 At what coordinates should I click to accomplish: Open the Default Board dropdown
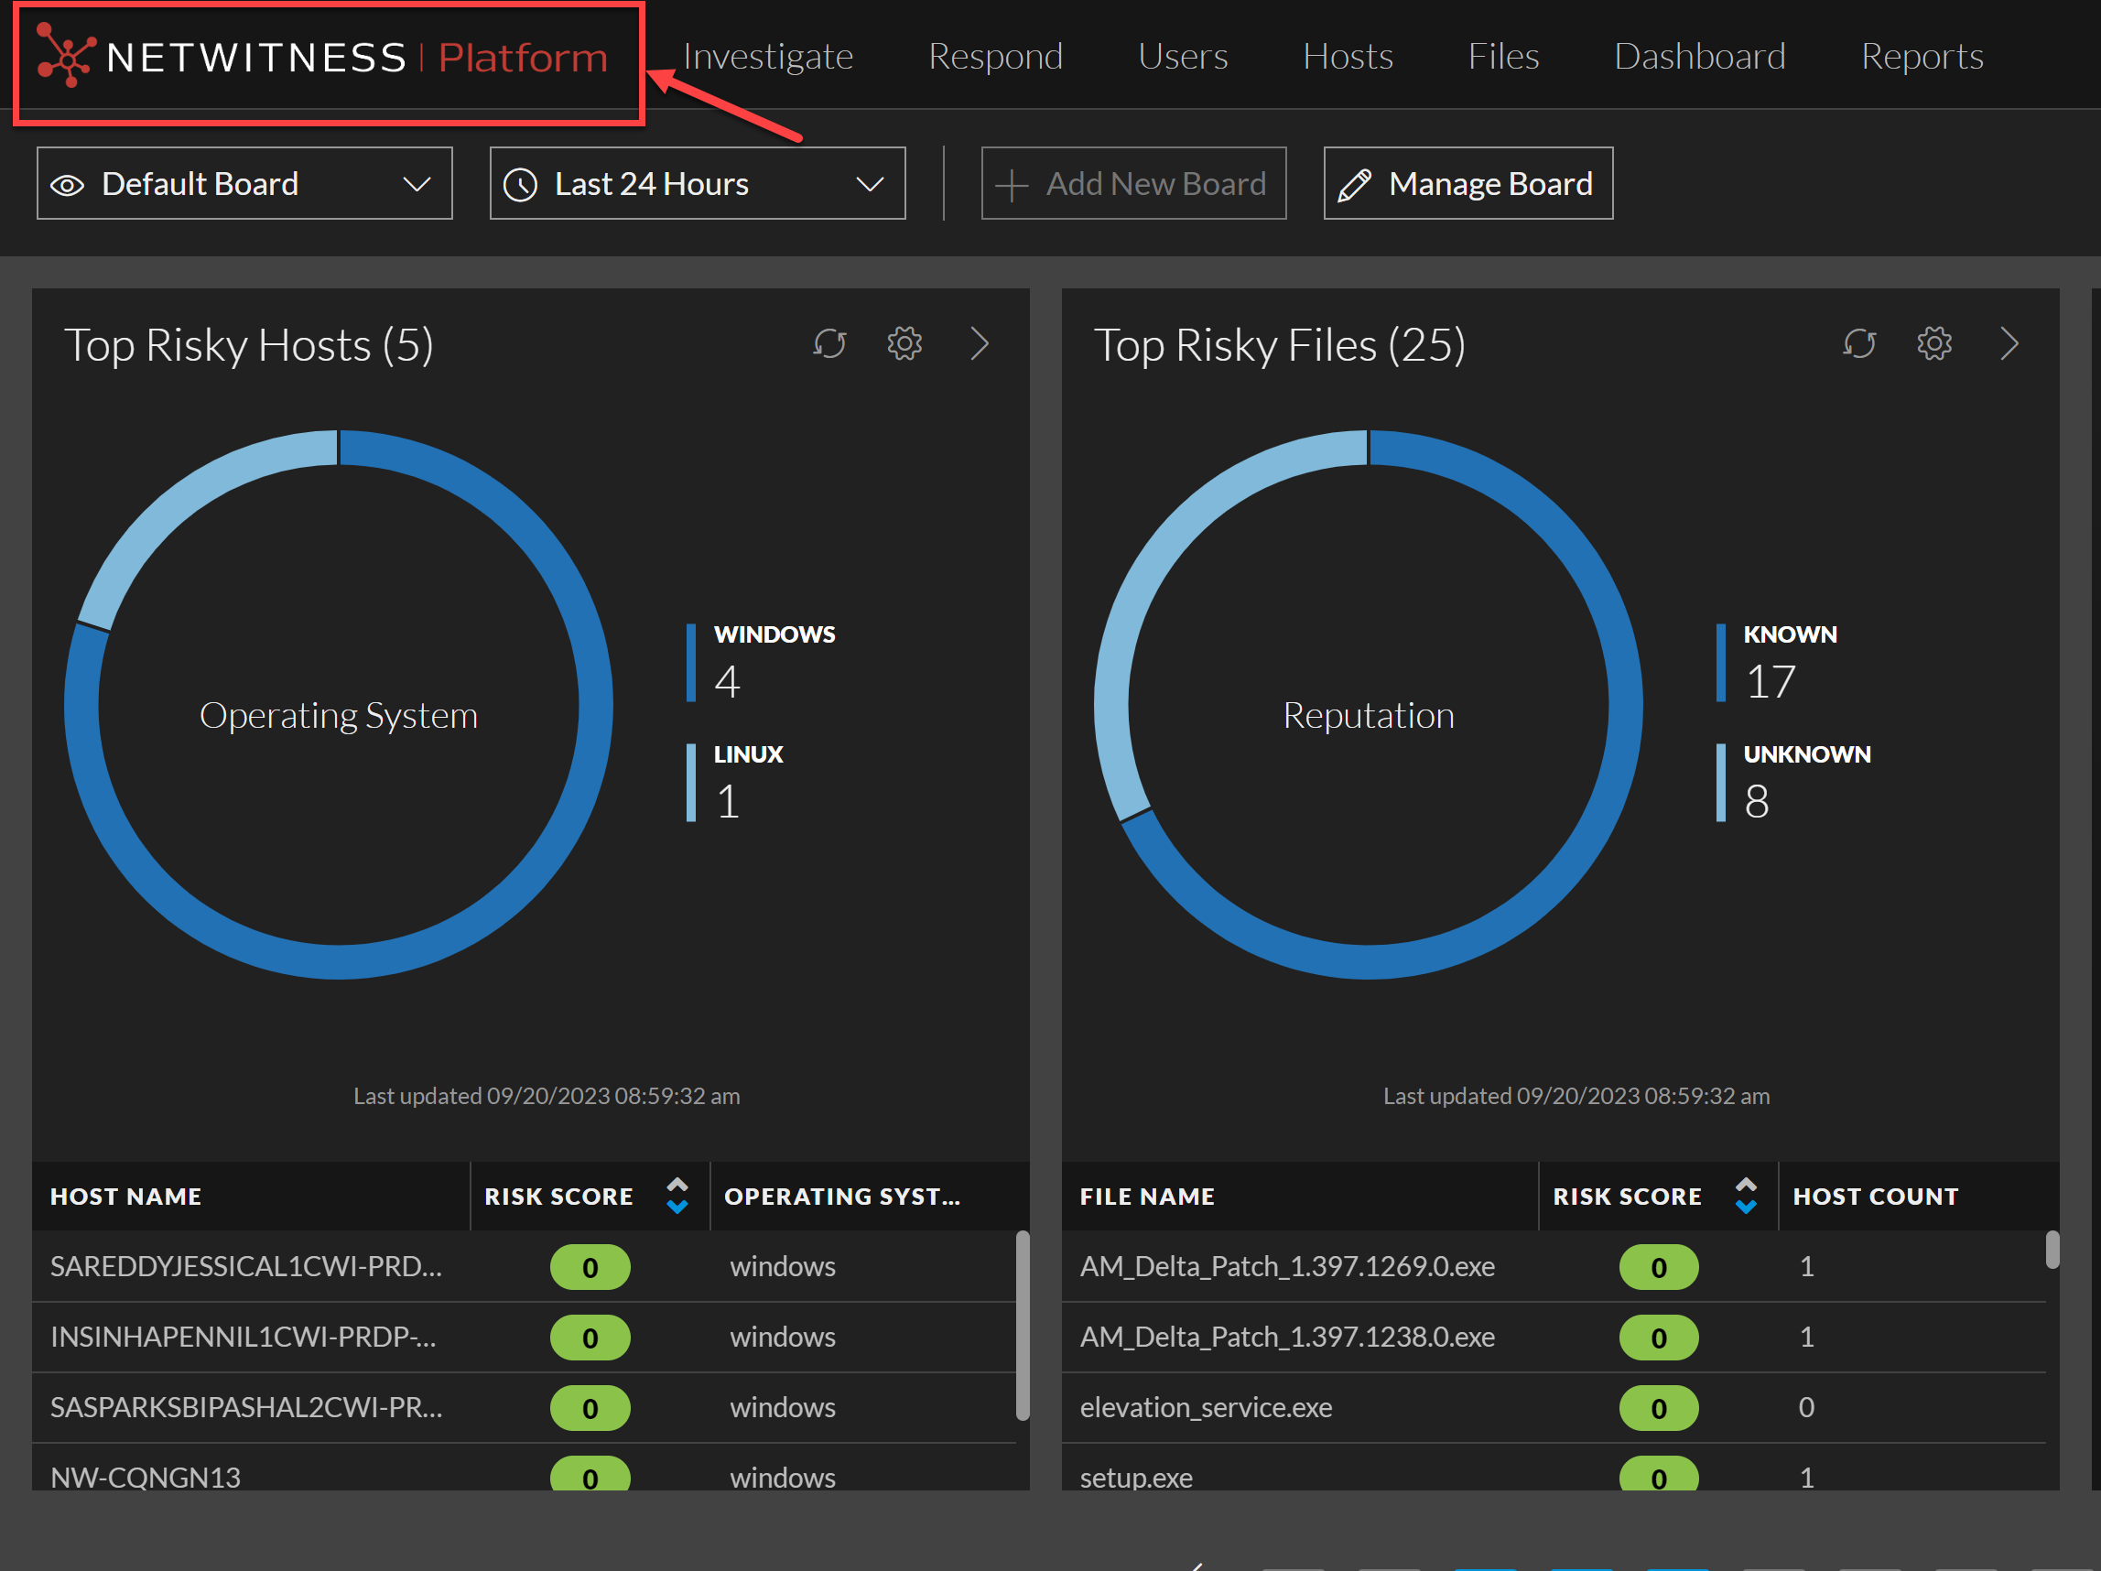tap(416, 184)
